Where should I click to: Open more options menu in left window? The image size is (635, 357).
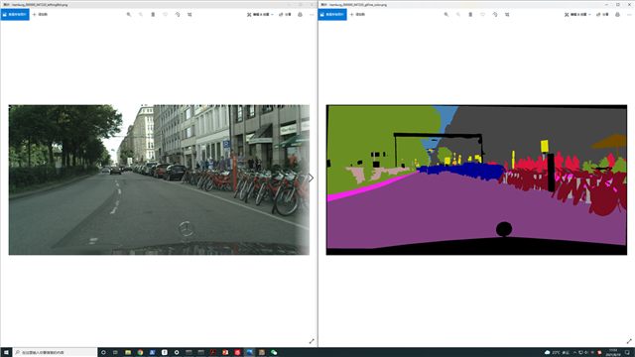pos(312,15)
